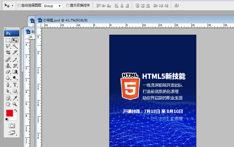The height and width of the screenshot is (147, 234).
Task: Toggle the 显示变换控件 checkbox
Action: click(x=68, y=6)
